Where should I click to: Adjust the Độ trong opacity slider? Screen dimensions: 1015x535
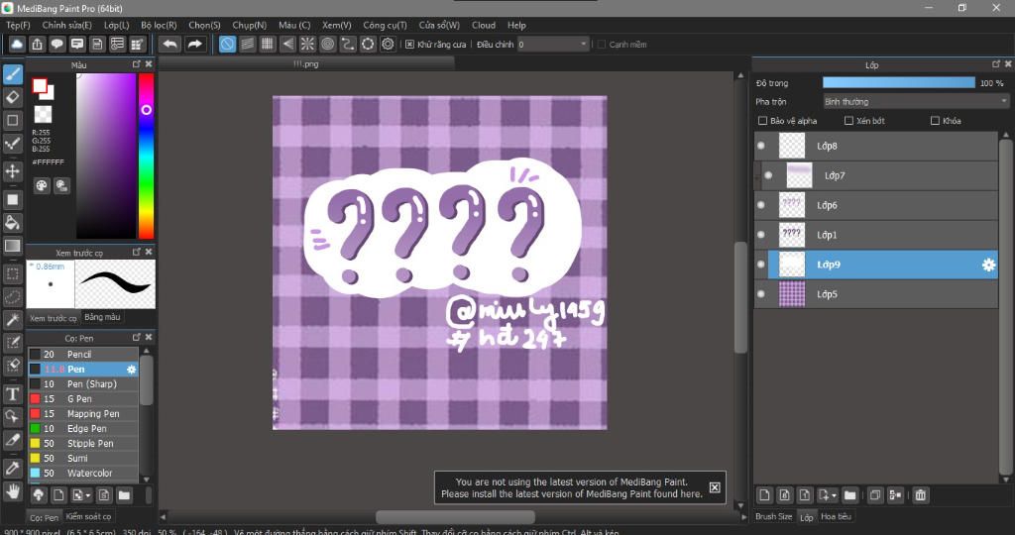pyautogui.click(x=898, y=83)
